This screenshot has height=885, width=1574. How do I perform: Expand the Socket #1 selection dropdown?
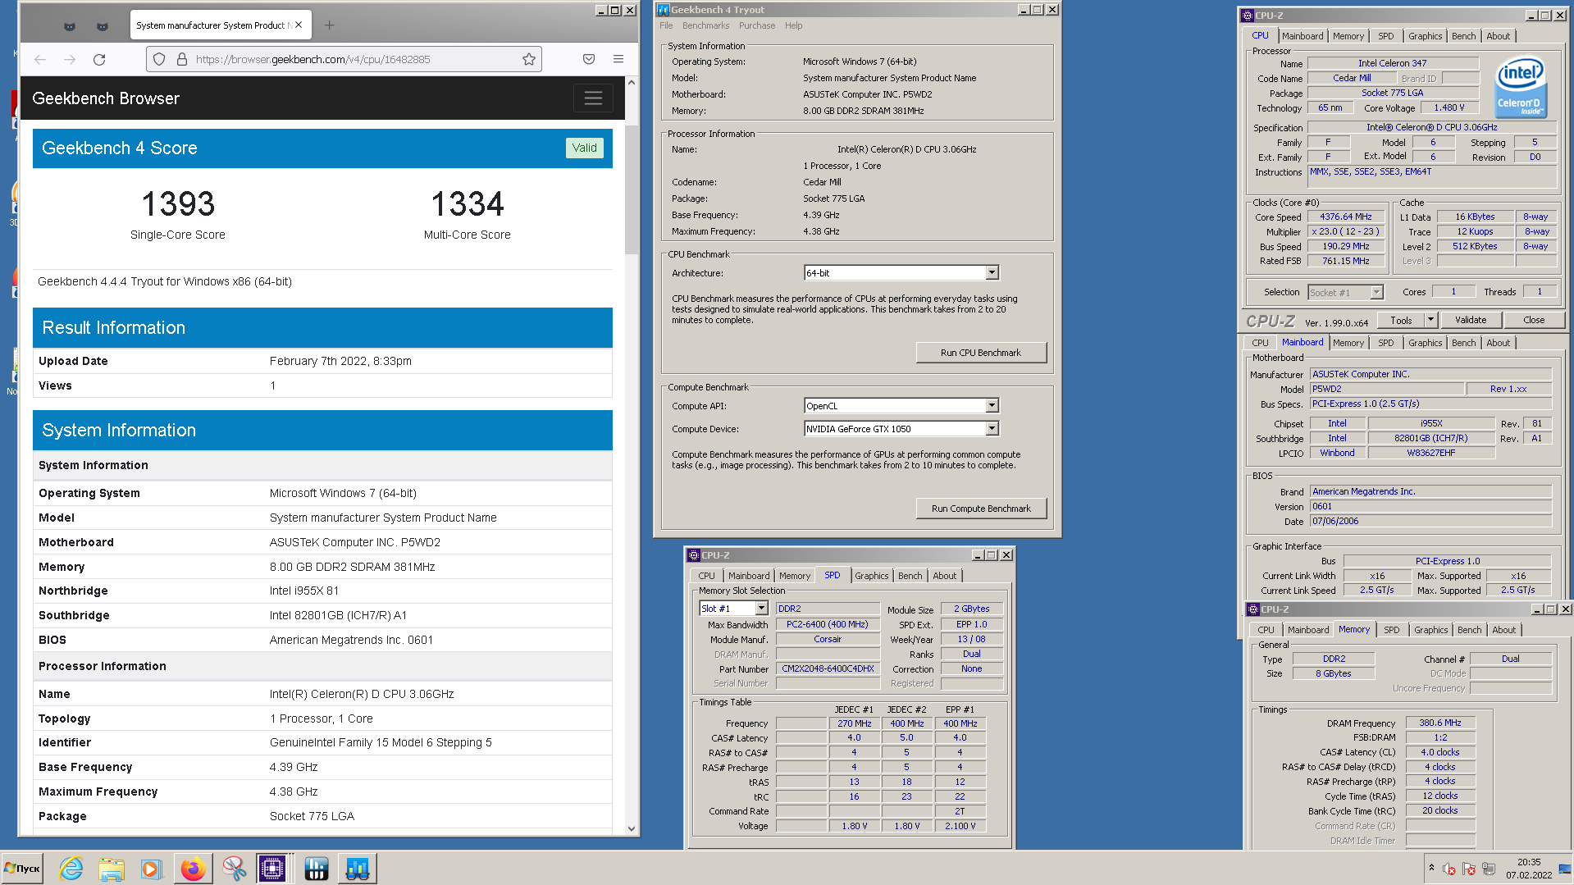(1376, 292)
